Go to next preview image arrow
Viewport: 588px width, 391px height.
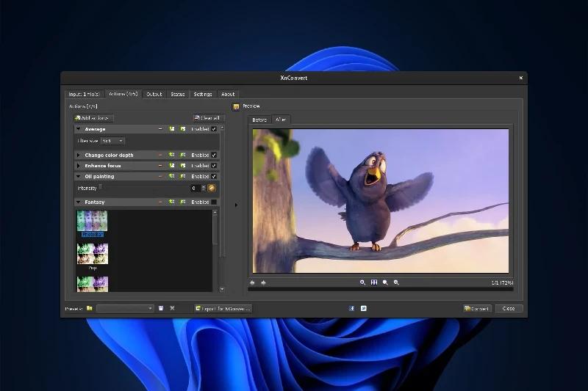(x=263, y=283)
